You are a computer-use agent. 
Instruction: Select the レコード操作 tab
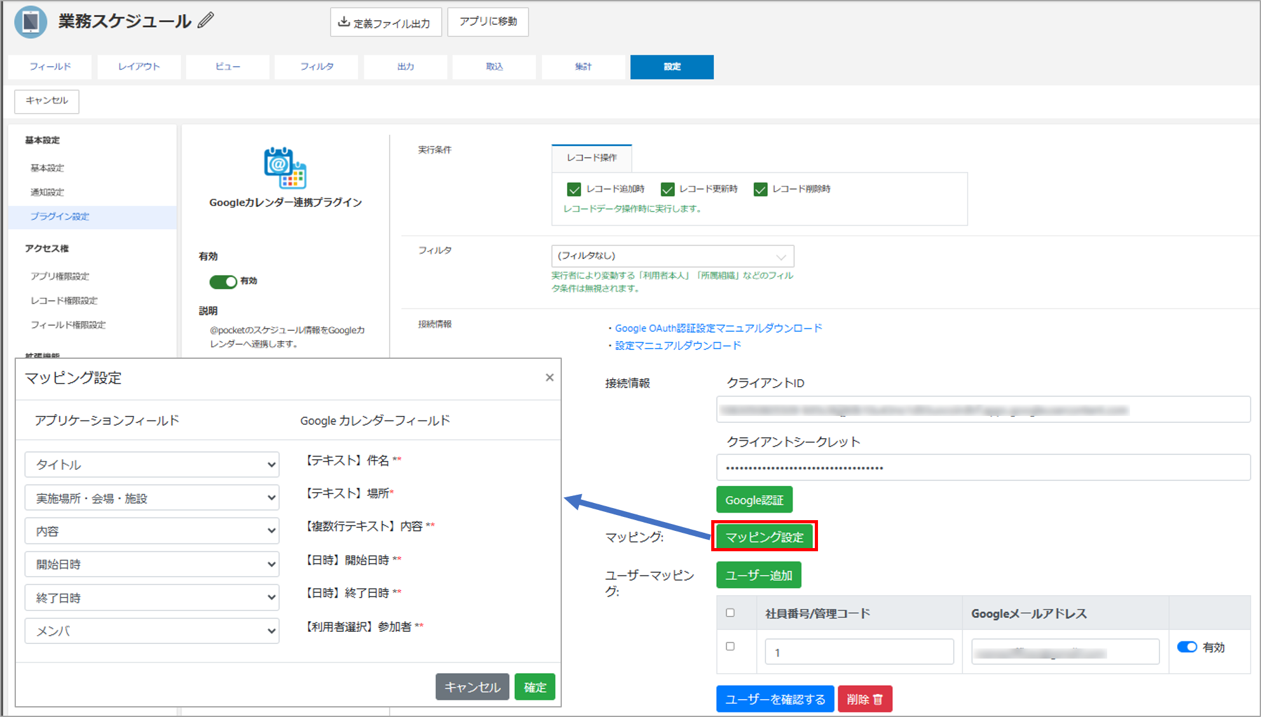tap(592, 158)
